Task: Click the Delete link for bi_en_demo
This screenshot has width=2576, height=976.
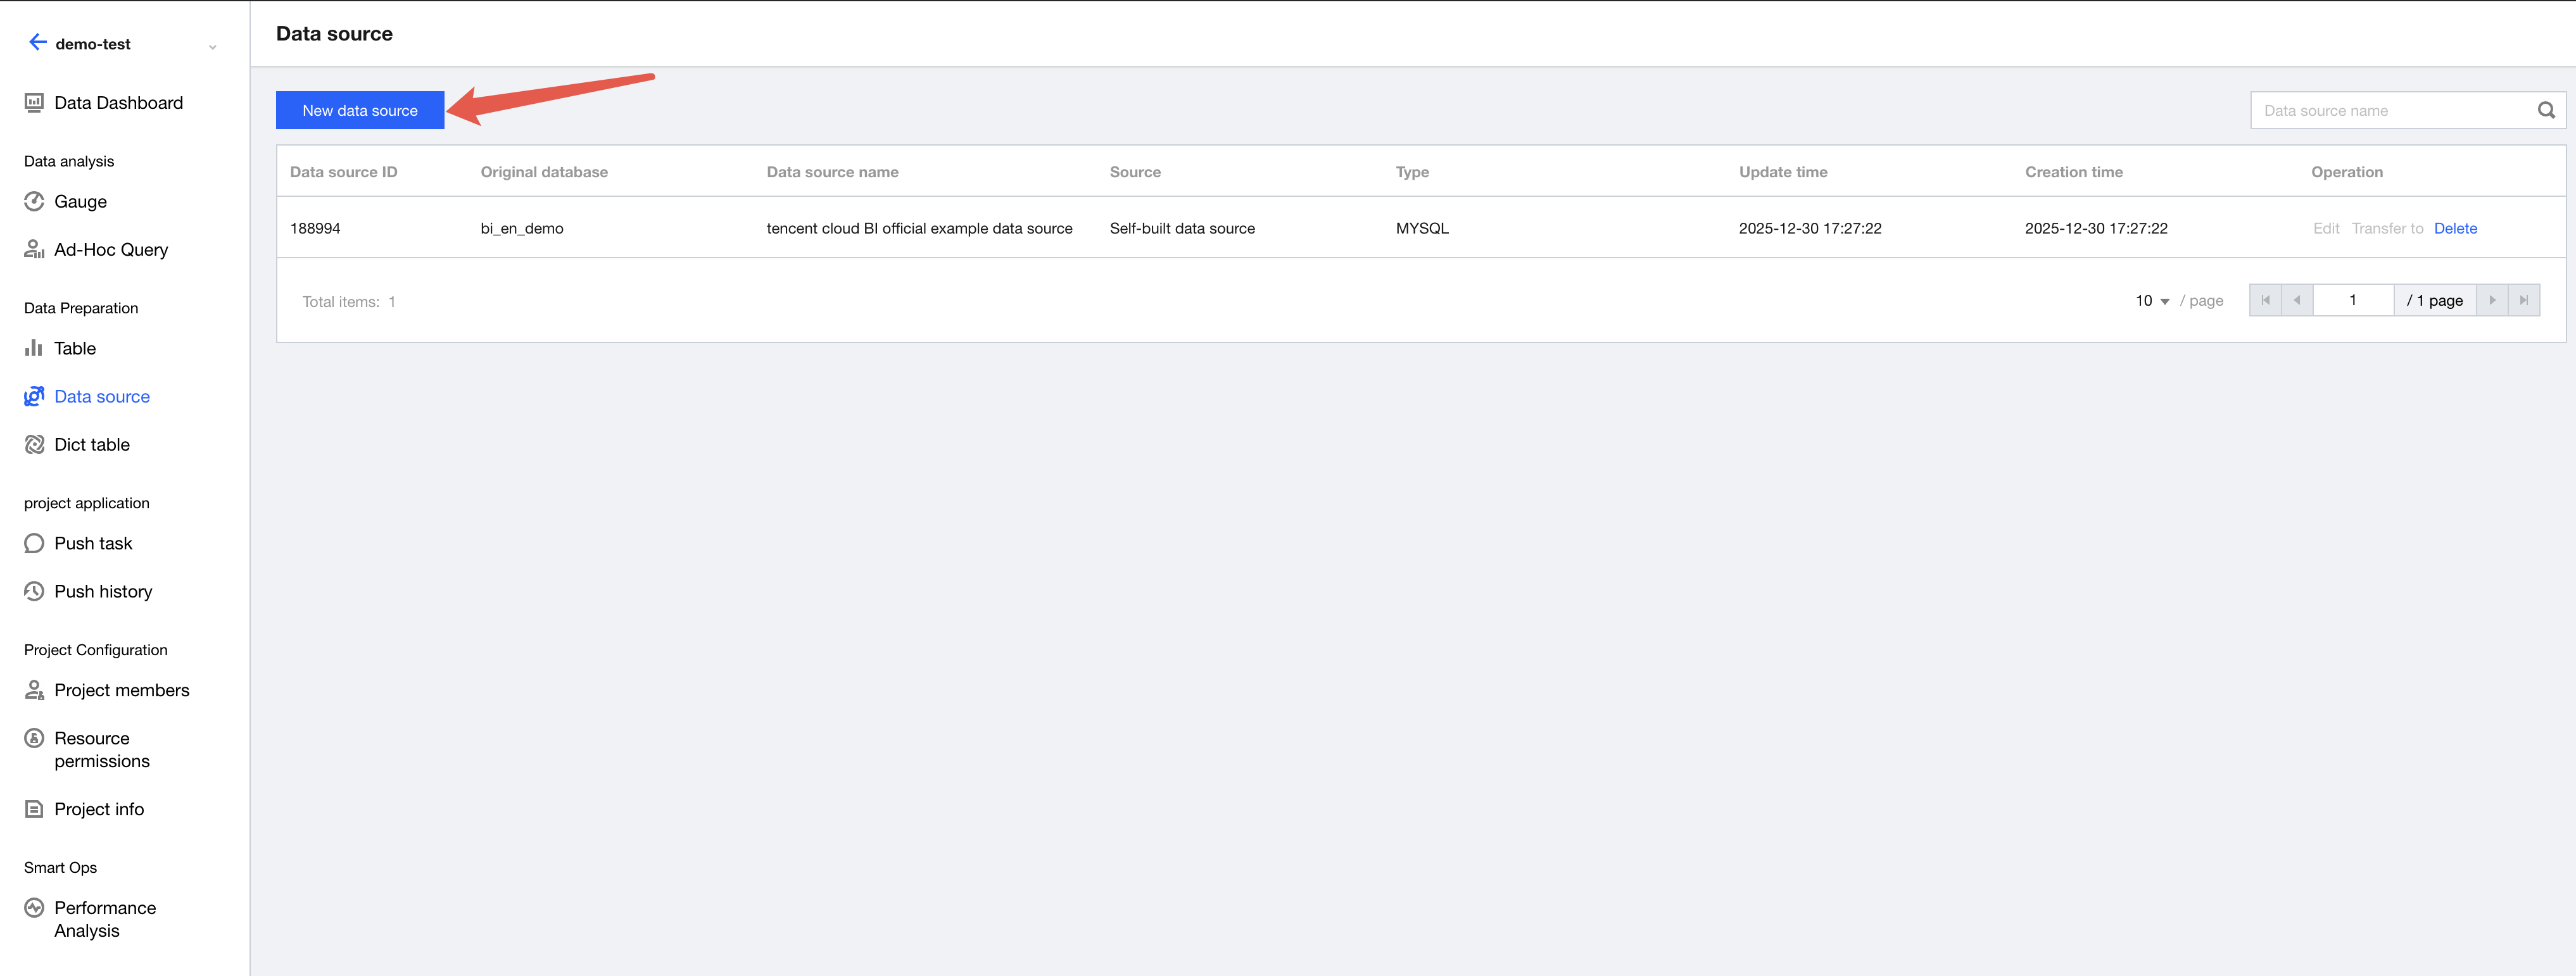Action: coord(2454,229)
